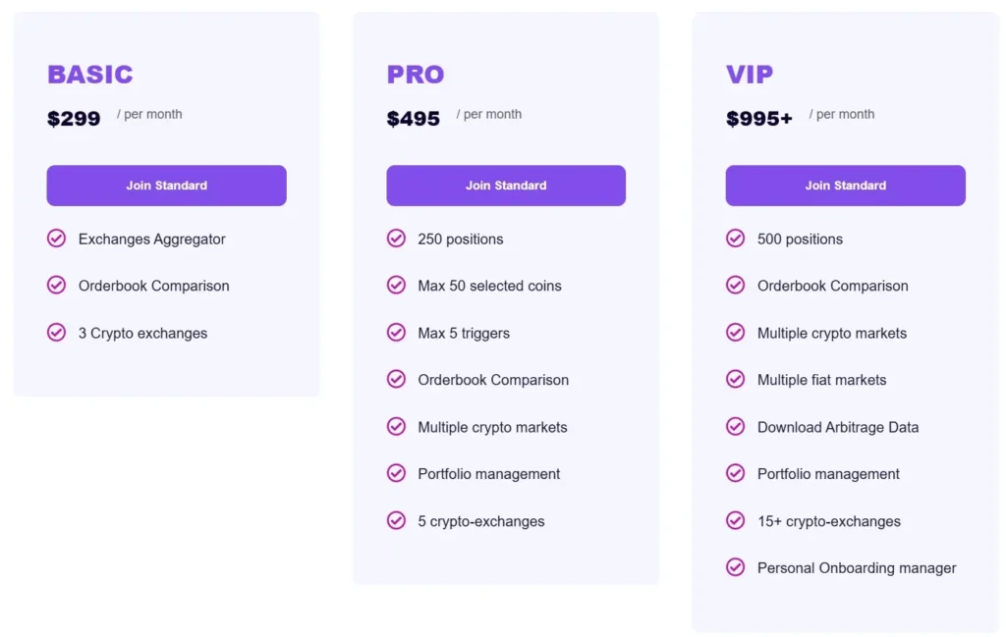Click the $299 price in BASIC plan
This screenshot has height=637, width=1006.
(x=74, y=119)
